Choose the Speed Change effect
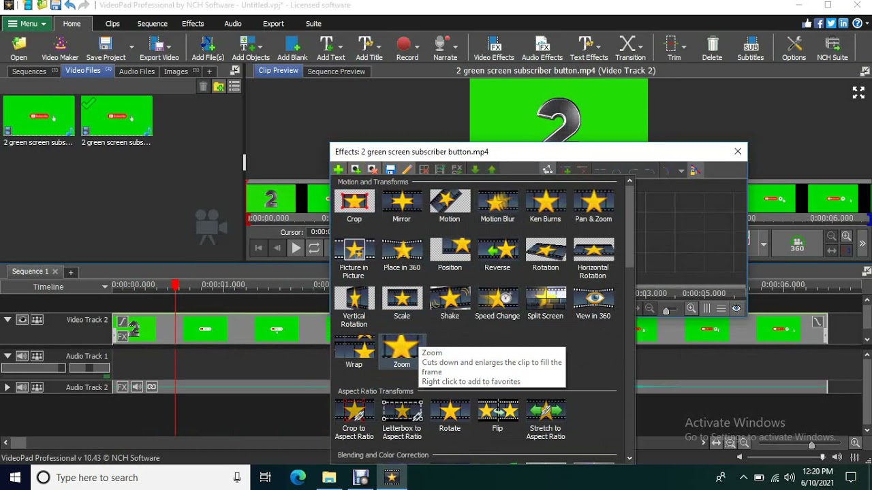 tap(497, 304)
